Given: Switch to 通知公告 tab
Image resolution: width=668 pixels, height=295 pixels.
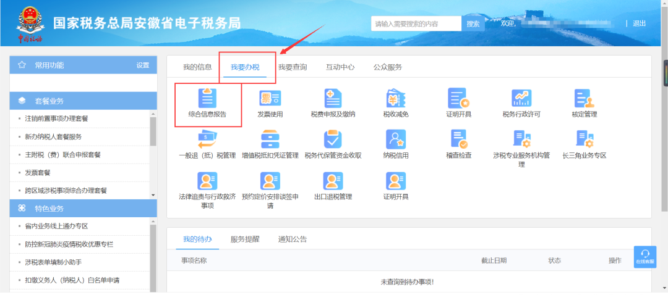Looking at the screenshot, I should [x=293, y=239].
